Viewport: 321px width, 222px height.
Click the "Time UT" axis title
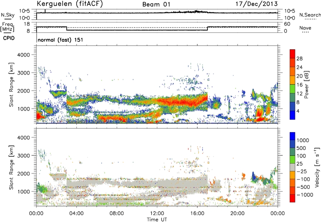(157, 220)
